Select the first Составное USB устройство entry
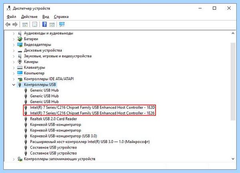The height and width of the screenshot is (173, 240). click(54, 147)
